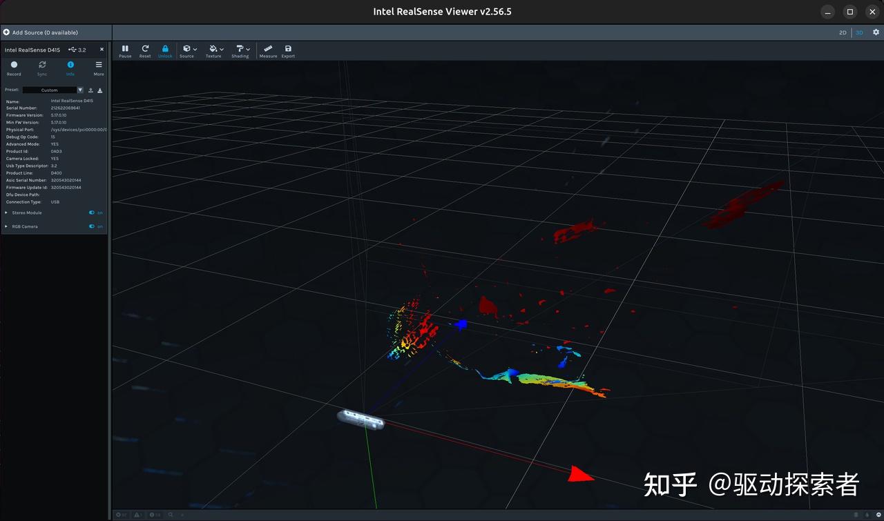Click the Product Id value 0AD3
Screen dimensions: 884x521
[56, 151]
